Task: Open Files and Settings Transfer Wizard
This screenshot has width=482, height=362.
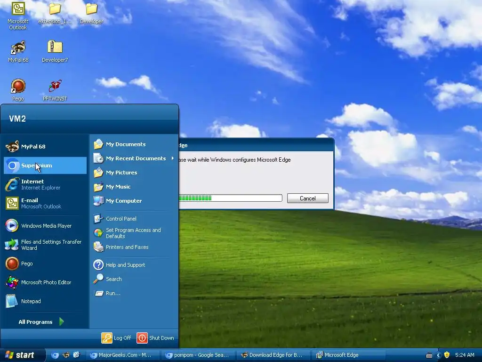Action: point(45,245)
